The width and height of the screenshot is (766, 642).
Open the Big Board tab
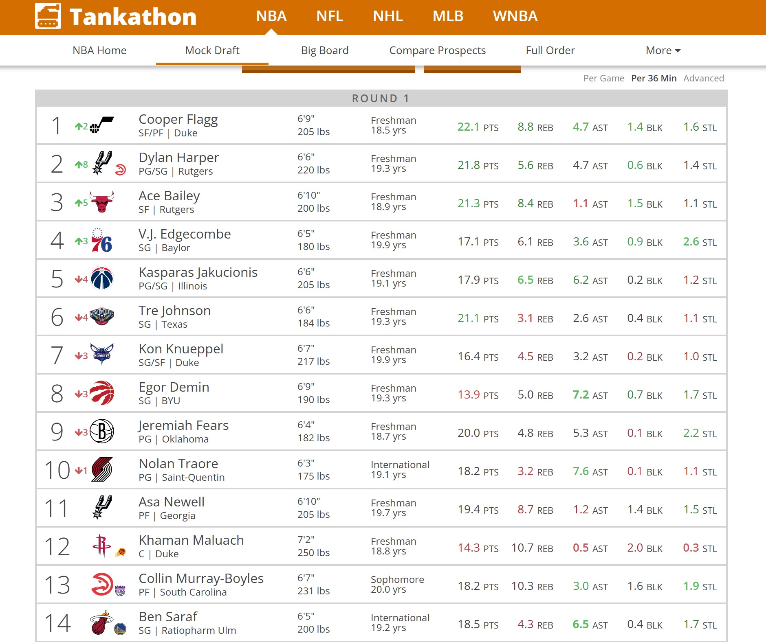pos(325,50)
